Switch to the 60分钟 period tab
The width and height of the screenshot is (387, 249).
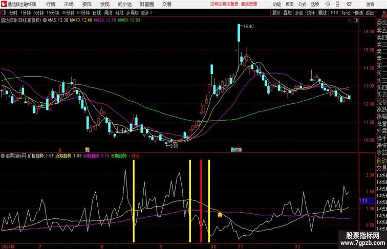(83, 13)
